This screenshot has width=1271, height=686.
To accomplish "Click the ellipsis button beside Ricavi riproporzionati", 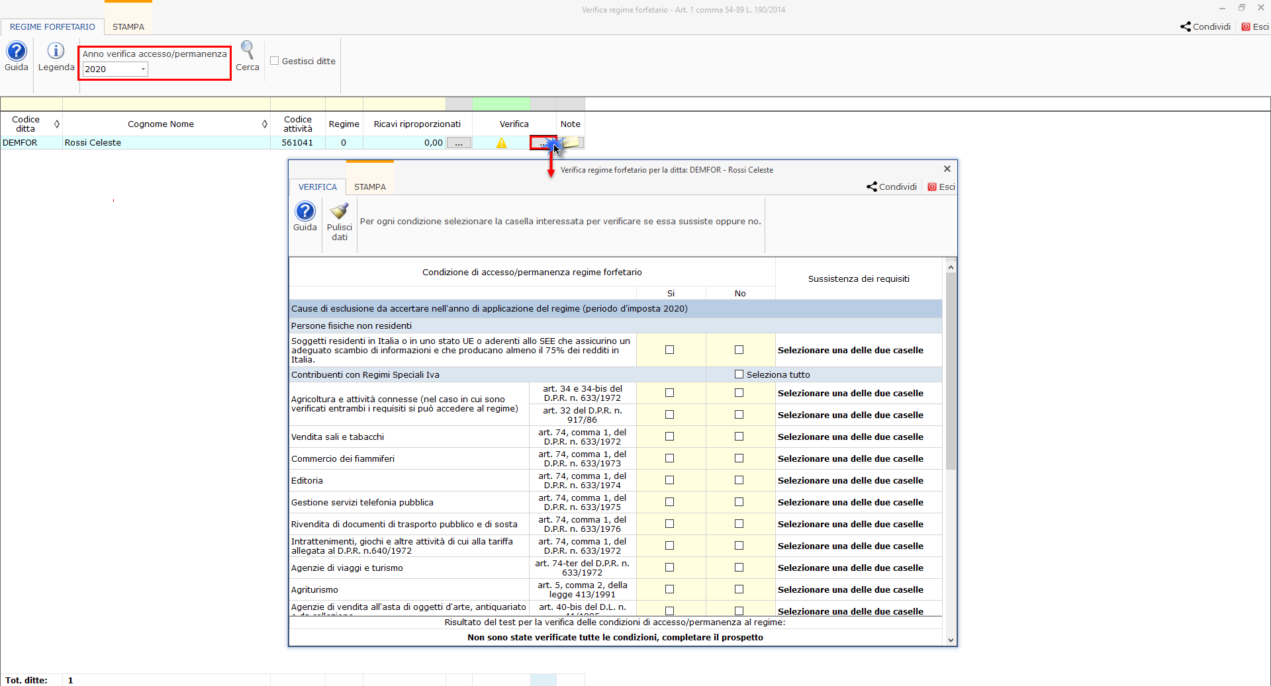I will (x=459, y=143).
